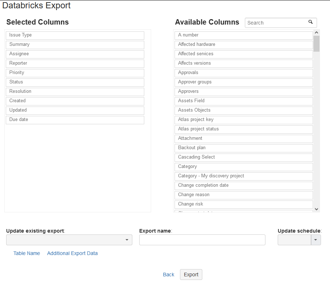The height and width of the screenshot is (285, 330).
Task: Pick the Change reason column
Action: [244, 195]
